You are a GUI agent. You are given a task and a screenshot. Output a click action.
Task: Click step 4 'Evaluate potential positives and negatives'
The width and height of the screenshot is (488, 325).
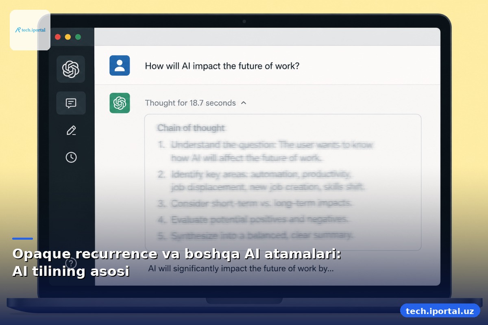pyautogui.click(x=253, y=219)
